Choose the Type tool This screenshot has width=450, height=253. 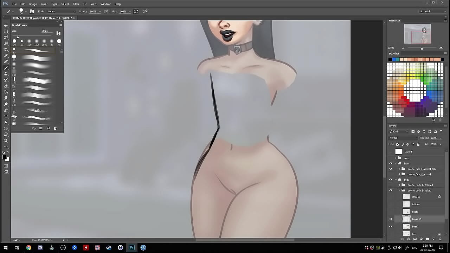click(x=6, y=116)
